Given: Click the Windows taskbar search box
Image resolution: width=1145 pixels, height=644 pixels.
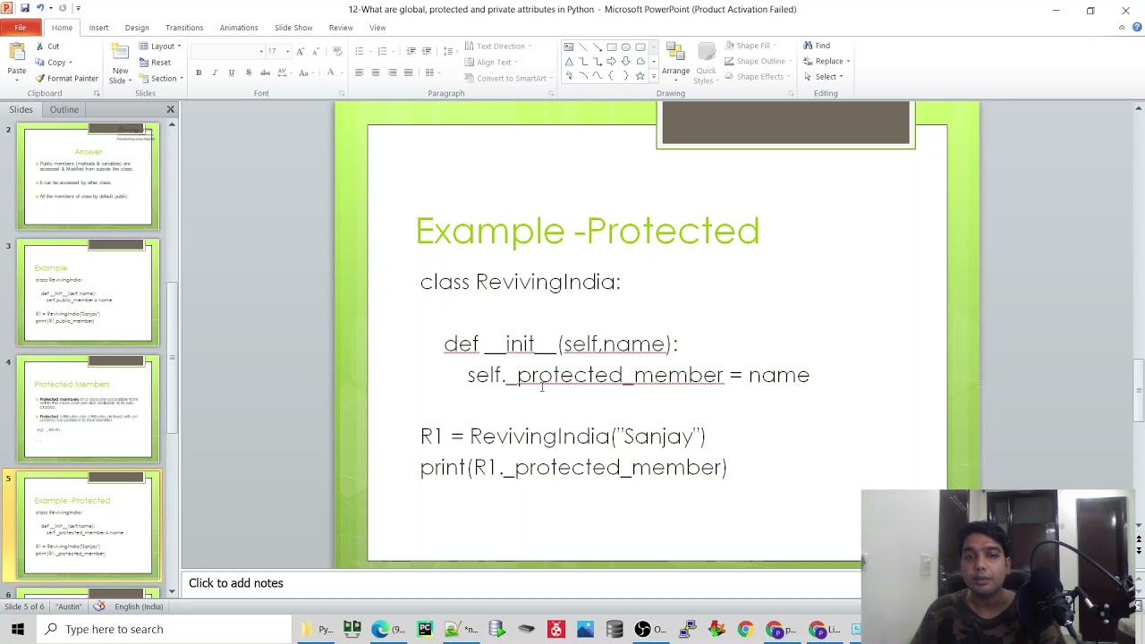Looking at the screenshot, I should 165,630.
